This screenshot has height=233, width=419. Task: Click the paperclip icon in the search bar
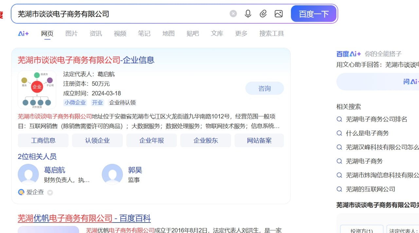click(263, 13)
